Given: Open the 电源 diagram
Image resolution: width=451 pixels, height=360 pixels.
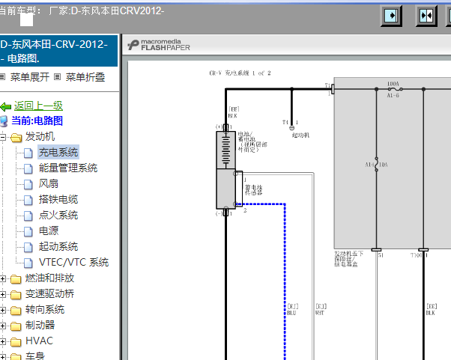Looking at the screenshot, I should (x=49, y=231).
